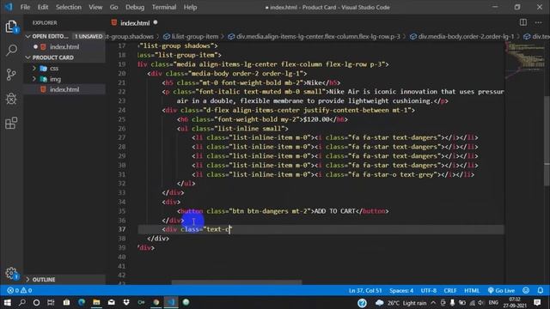The height and width of the screenshot is (309, 550).
Task: Open the File menu
Action: pyautogui.click(x=25, y=7)
